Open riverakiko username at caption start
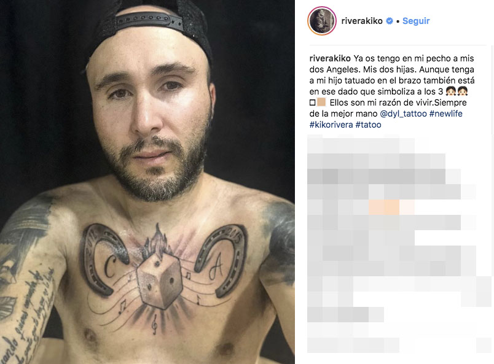The width and height of the screenshot is (494, 364). tap(330, 58)
